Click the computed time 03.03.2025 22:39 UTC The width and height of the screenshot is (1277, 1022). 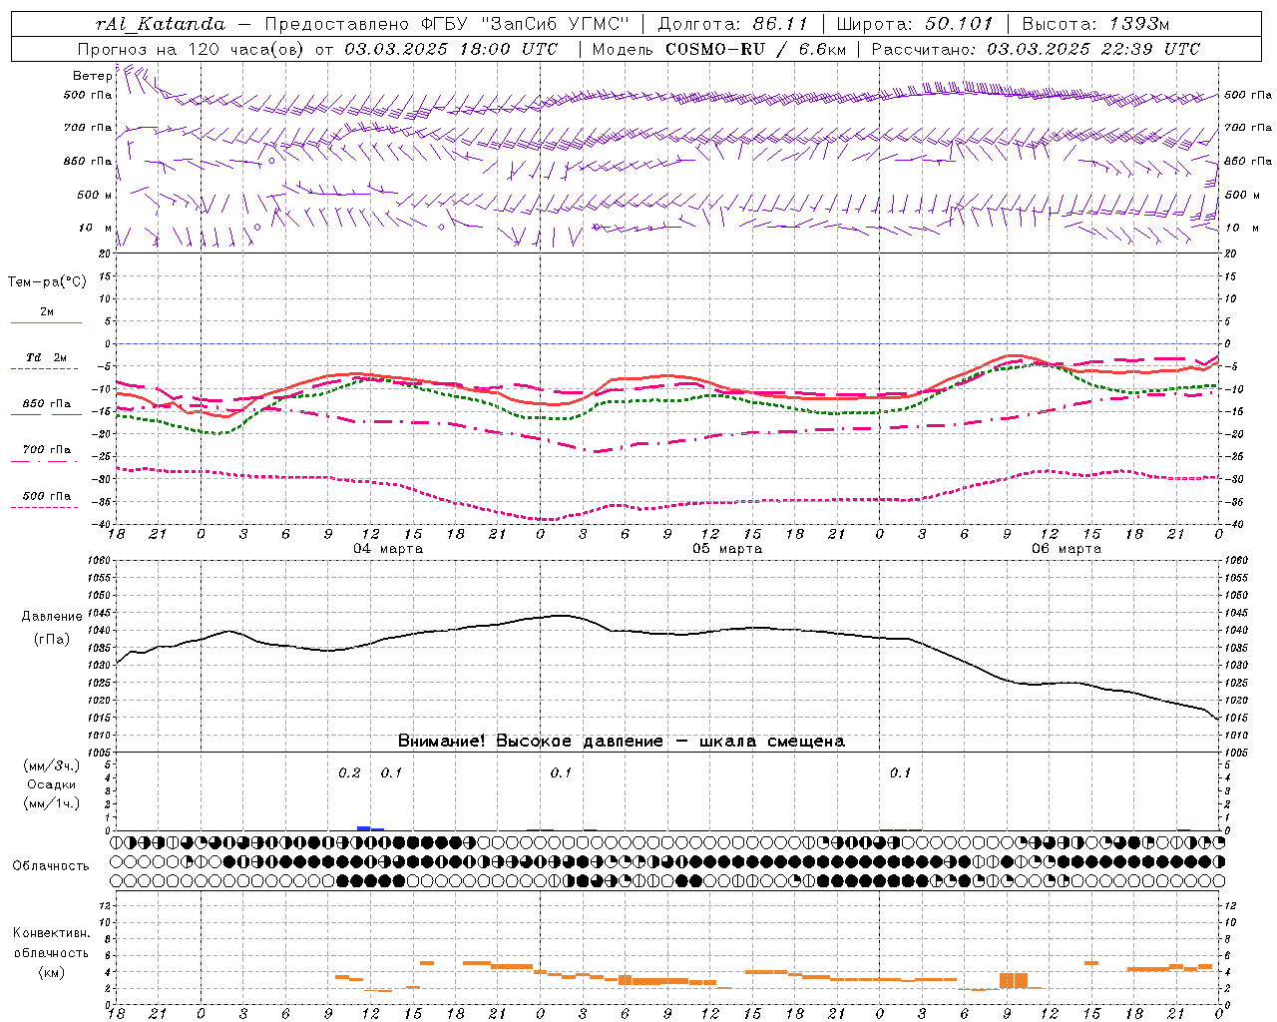pos(1093,49)
